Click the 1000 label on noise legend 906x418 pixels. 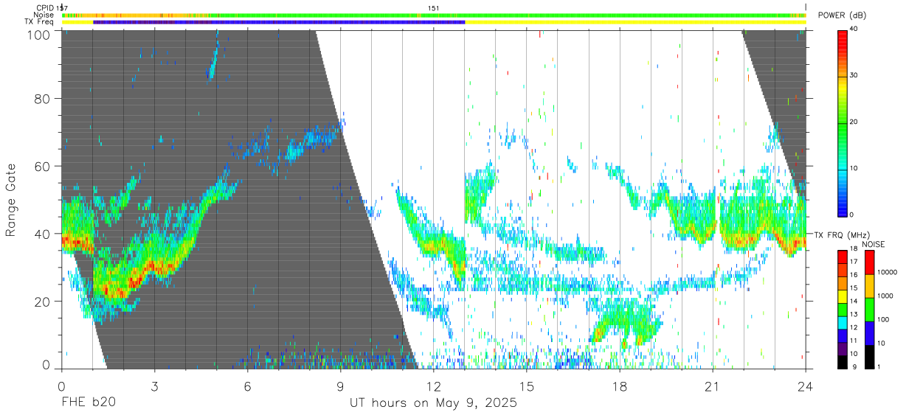tap(885, 296)
